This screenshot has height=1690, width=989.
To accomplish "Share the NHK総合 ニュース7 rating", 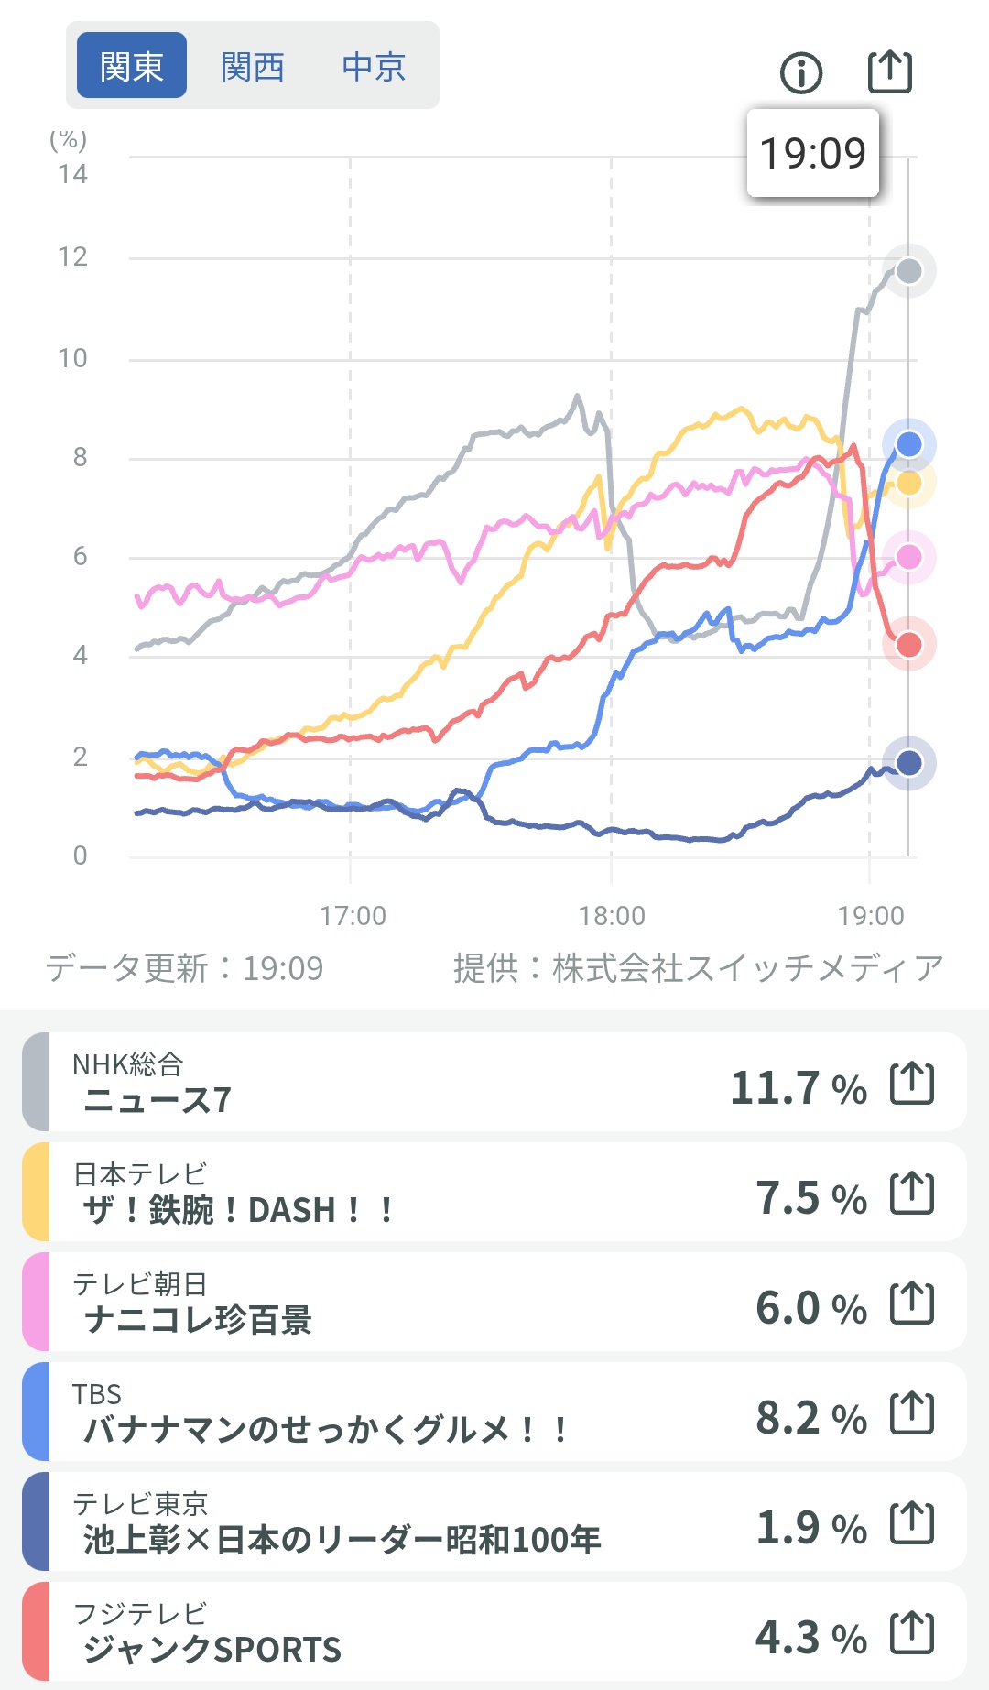I will coord(912,1083).
